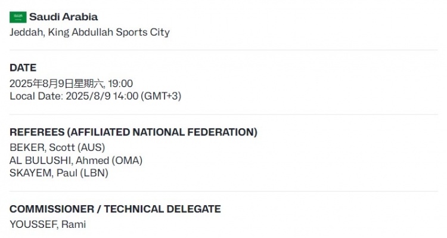
Task: Click the 19:00 time value
Action: tap(120, 84)
